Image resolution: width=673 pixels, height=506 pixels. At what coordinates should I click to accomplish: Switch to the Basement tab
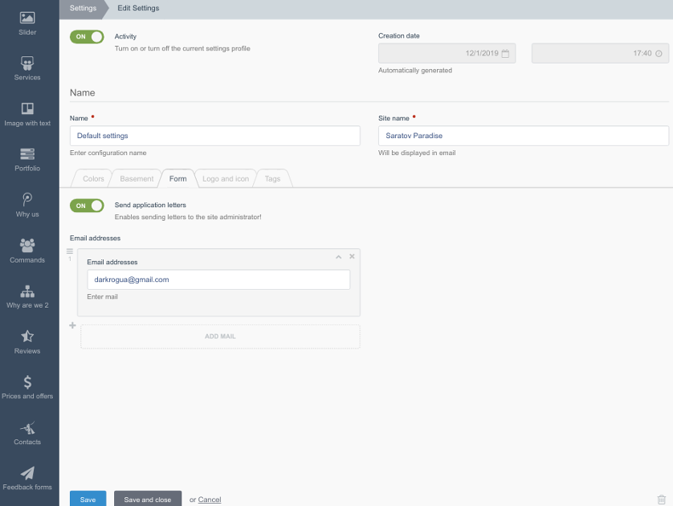[x=137, y=178]
